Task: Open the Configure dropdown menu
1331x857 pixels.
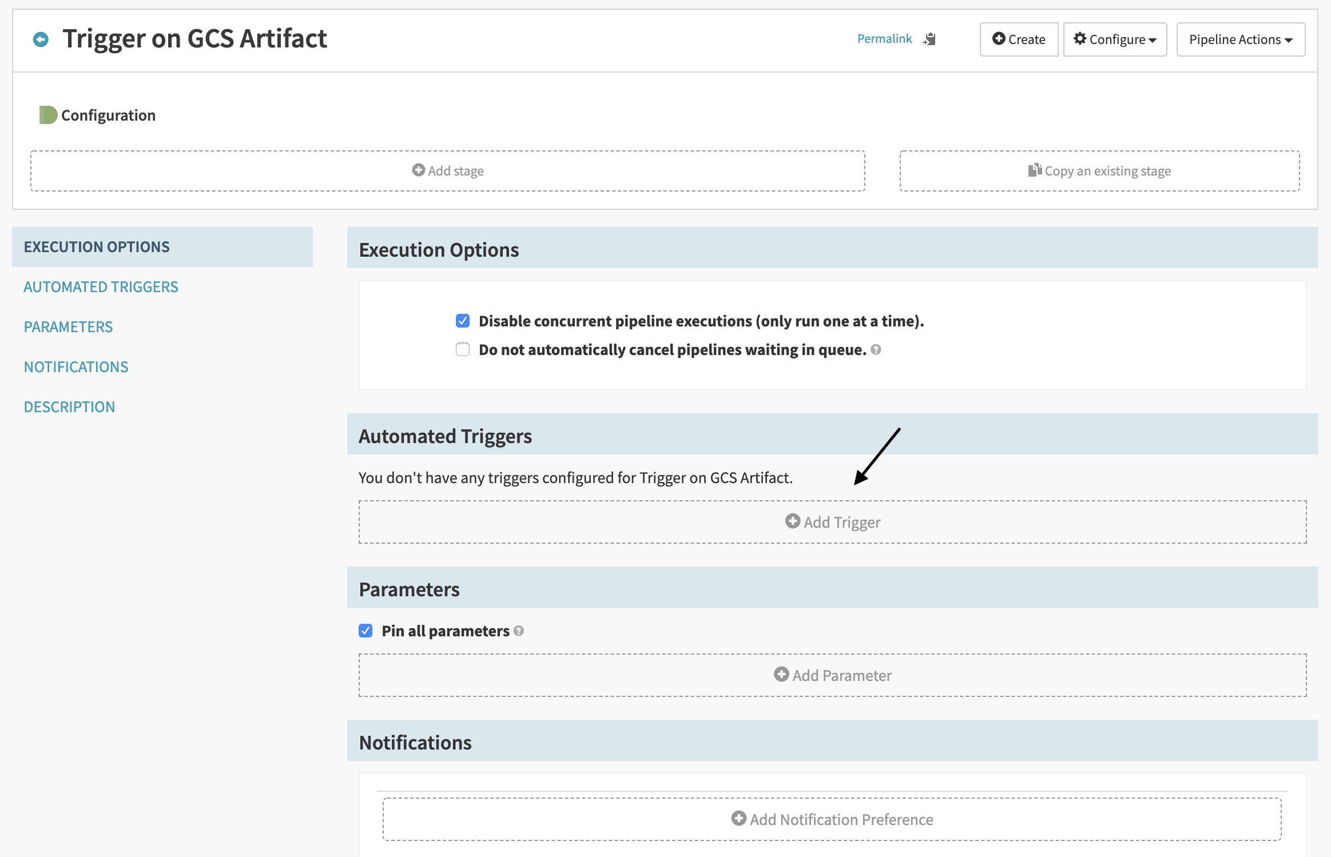Action: (x=1115, y=39)
